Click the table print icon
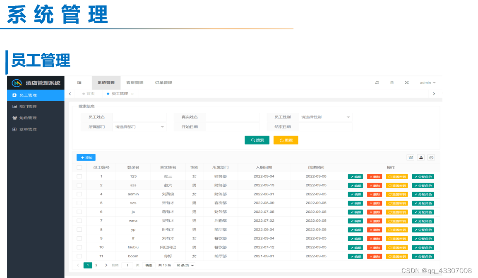This screenshot has height=278, width=478. (x=431, y=157)
